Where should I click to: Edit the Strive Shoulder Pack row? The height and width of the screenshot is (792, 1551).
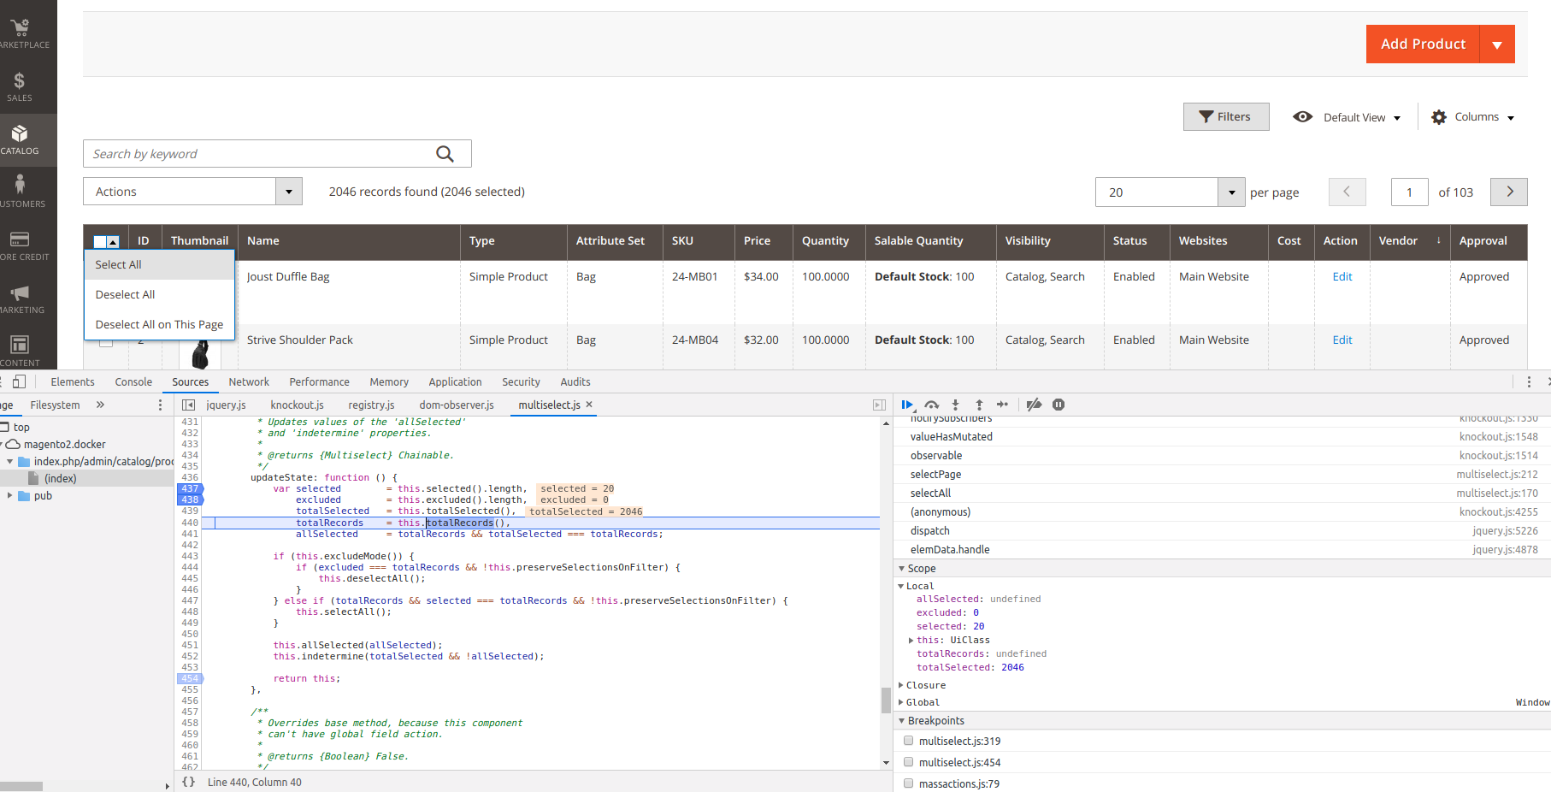tap(1342, 340)
